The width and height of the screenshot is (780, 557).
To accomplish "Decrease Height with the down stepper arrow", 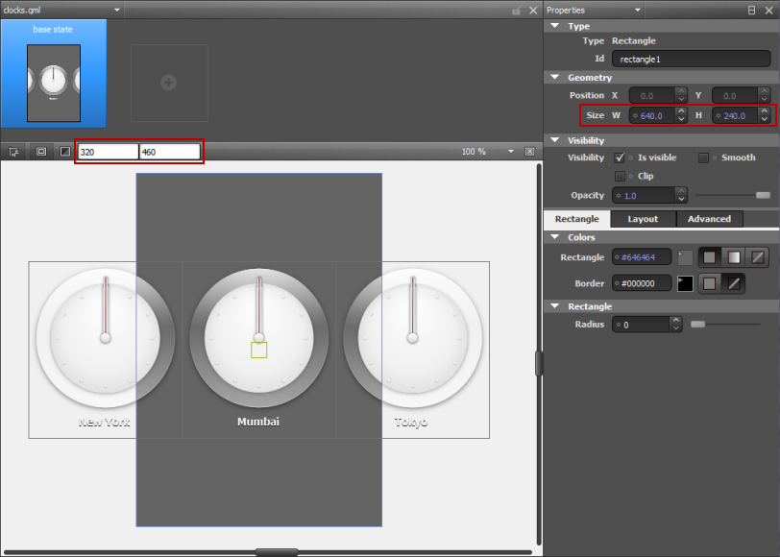I will pyautogui.click(x=765, y=119).
